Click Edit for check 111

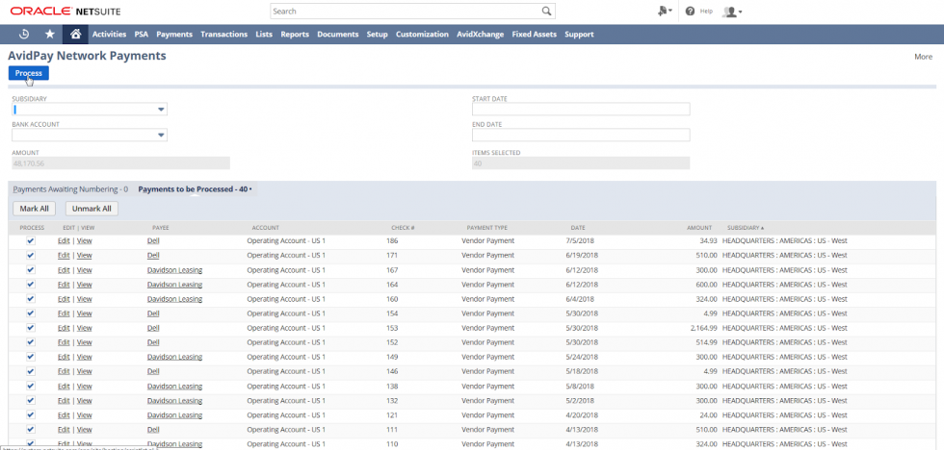point(64,430)
